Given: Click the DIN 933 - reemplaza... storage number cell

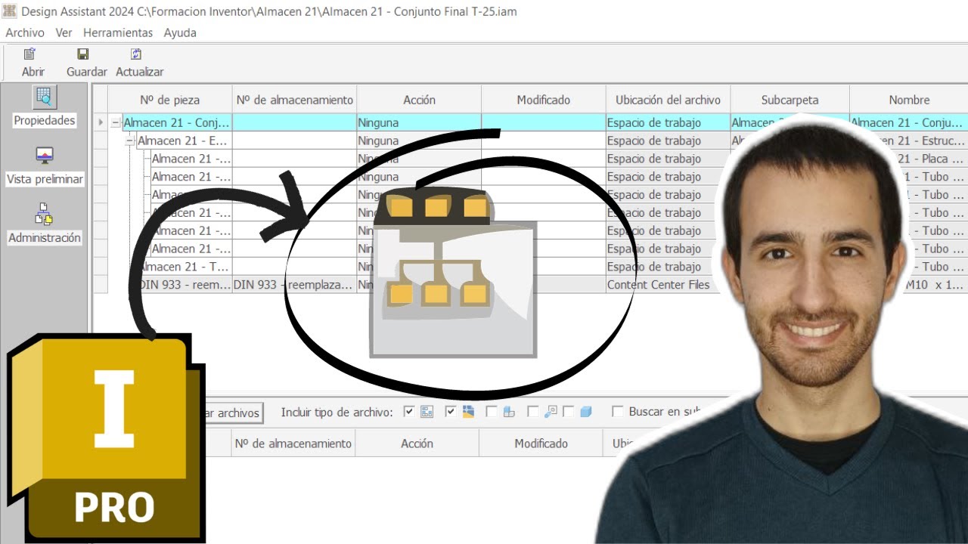Looking at the screenshot, I should click(x=293, y=285).
